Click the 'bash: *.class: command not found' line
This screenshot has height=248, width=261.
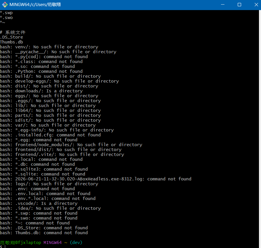[x=41, y=62]
